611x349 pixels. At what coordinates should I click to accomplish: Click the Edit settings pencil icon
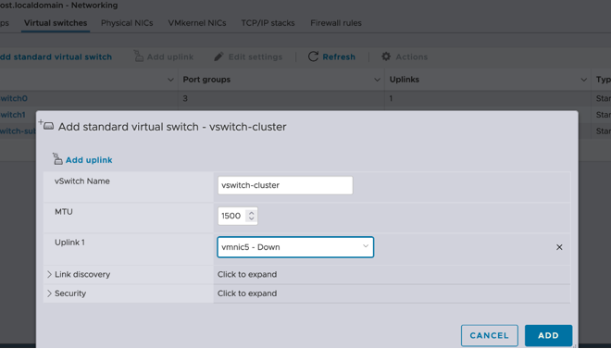coord(219,56)
